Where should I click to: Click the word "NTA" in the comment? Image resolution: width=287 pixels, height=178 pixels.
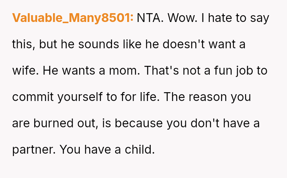(x=149, y=18)
